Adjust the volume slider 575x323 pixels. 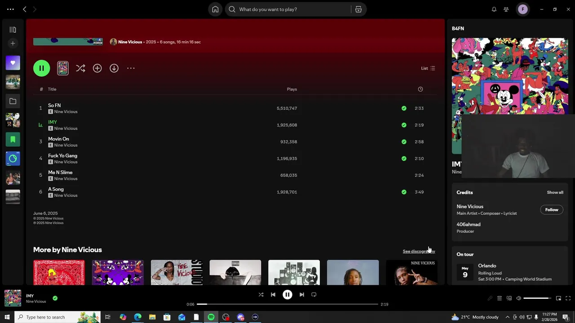click(537, 298)
